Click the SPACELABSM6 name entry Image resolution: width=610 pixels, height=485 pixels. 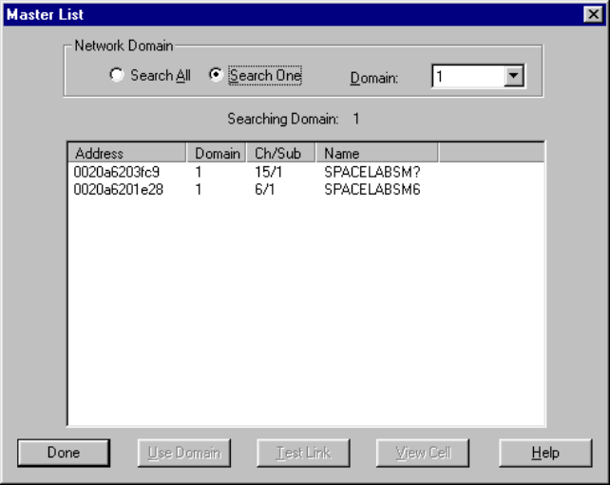(x=372, y=190)
